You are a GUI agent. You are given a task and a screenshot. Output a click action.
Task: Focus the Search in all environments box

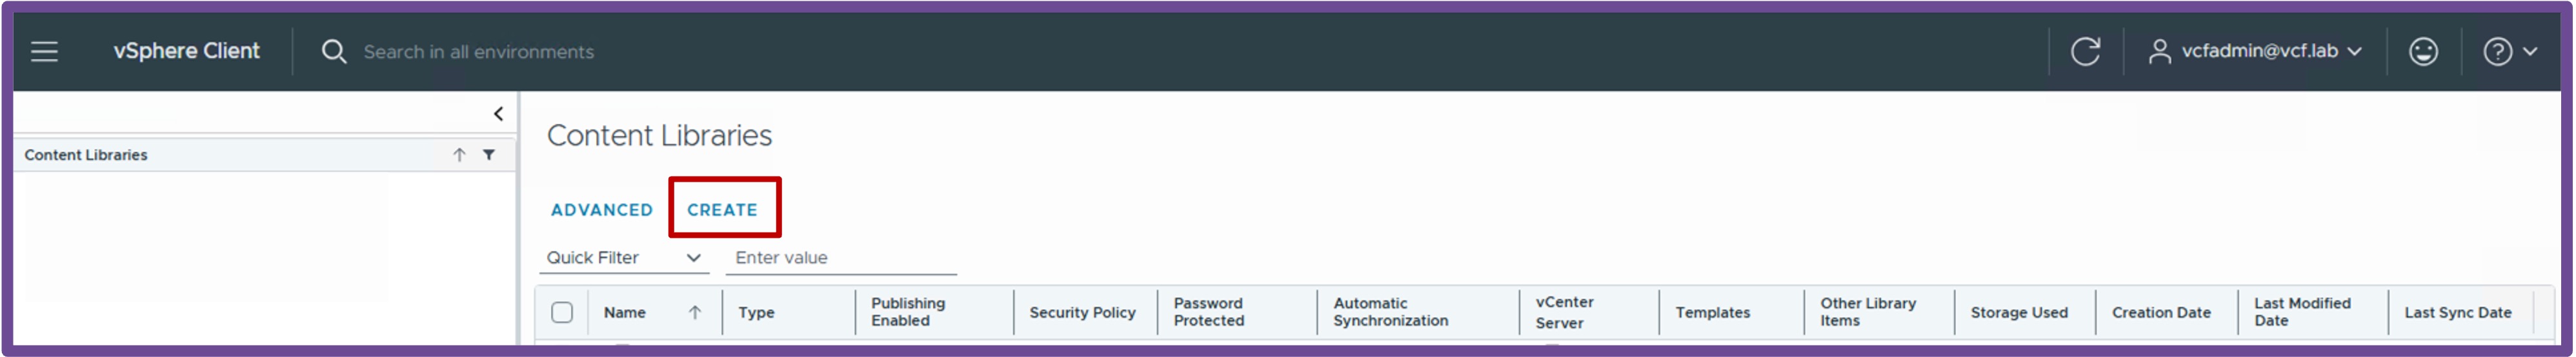tap(478, 52)
